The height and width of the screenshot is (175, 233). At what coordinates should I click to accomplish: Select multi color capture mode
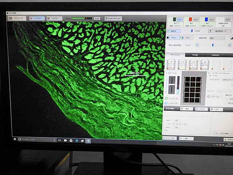point(54,18)
